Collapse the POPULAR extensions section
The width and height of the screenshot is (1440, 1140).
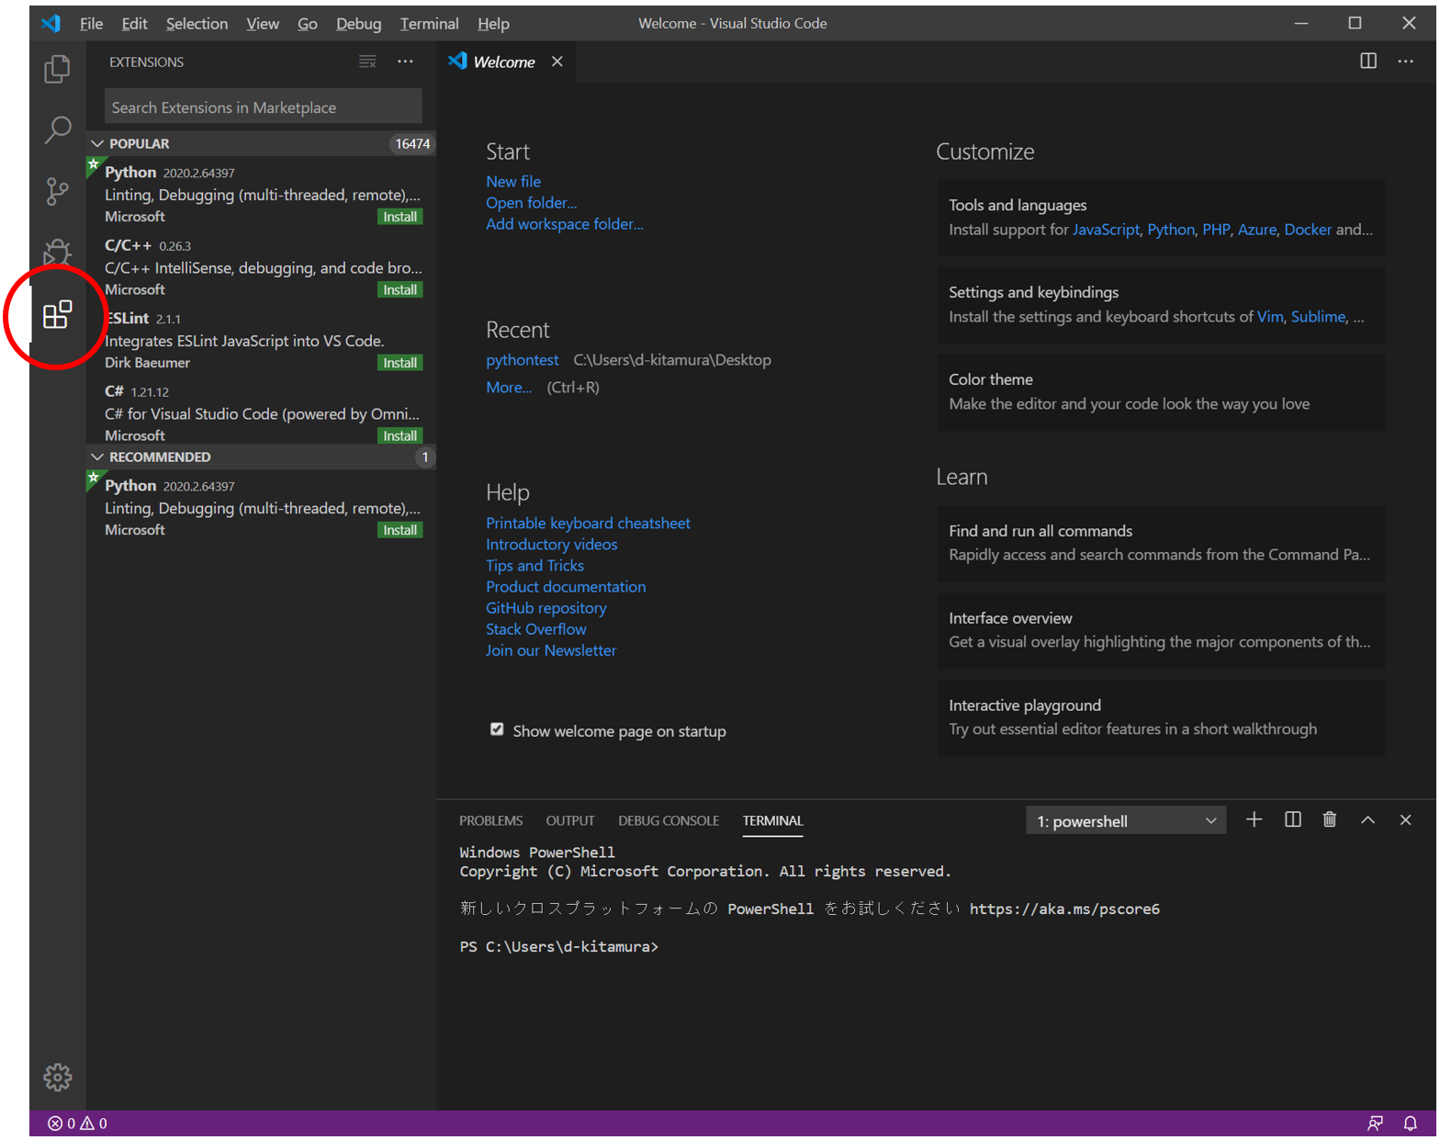261,143
